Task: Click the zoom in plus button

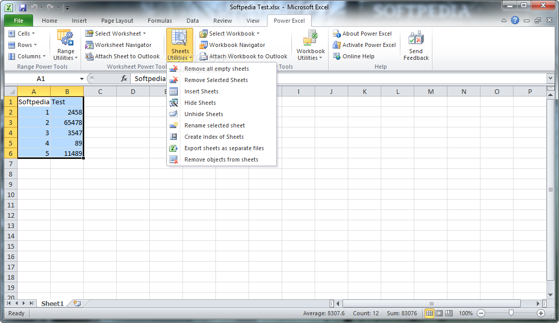Action: pyautogui.click(x=541, y=313)
